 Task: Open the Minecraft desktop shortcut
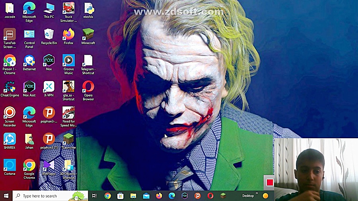88,37
